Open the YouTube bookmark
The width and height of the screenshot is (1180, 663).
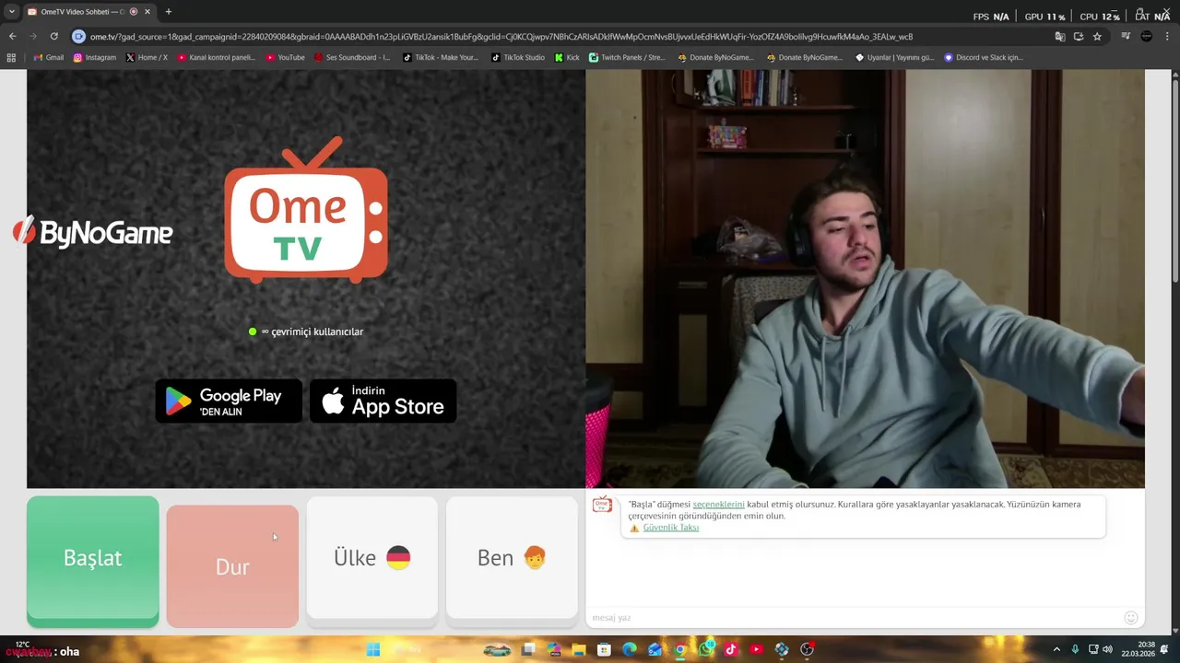point(285,57)
